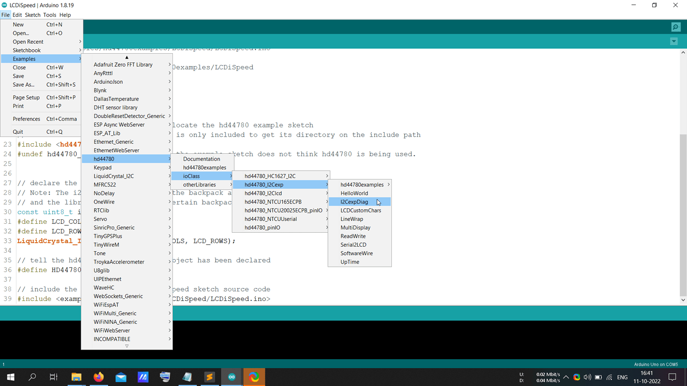Screen dimensions: 687x386
Task: Open the notification center icon
Action: coord(673,377)
